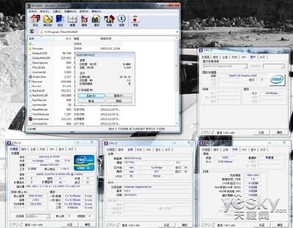Click the OK button in the CPU-Z memory window
The width and height of the screenshot is (293, 228).
[280, 225]
